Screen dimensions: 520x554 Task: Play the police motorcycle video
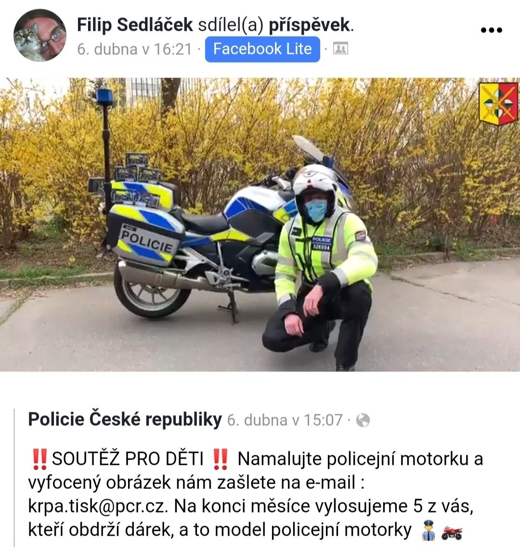click(x=260, y=224)
